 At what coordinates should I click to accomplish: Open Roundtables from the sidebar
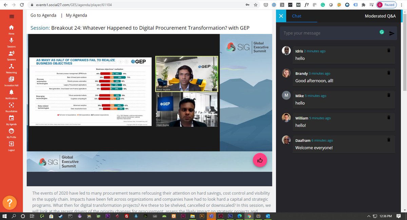point(12,107)
